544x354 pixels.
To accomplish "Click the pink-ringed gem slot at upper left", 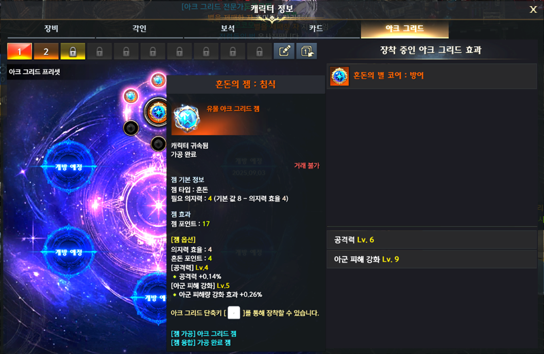I will pos(131,96).
